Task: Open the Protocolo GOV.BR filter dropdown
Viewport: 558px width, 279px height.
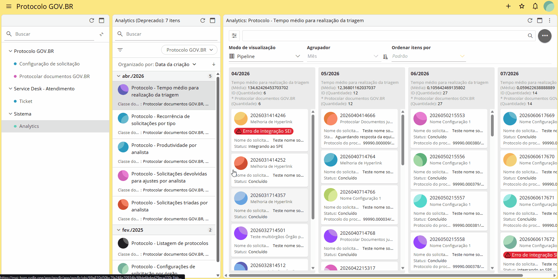Action: (x=189, y=50)
